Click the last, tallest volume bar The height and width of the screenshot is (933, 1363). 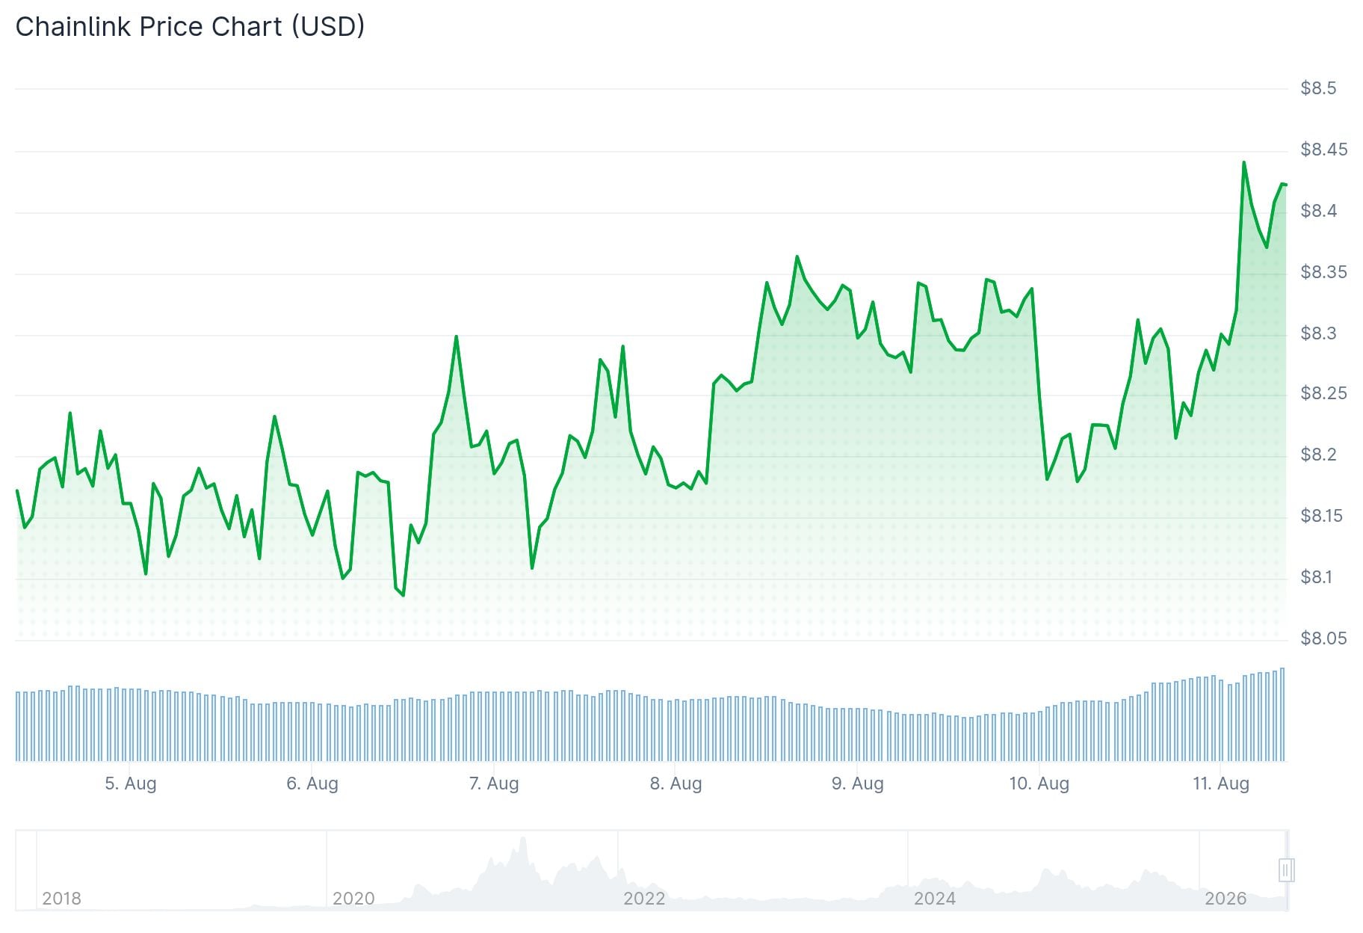(1282, 714)
